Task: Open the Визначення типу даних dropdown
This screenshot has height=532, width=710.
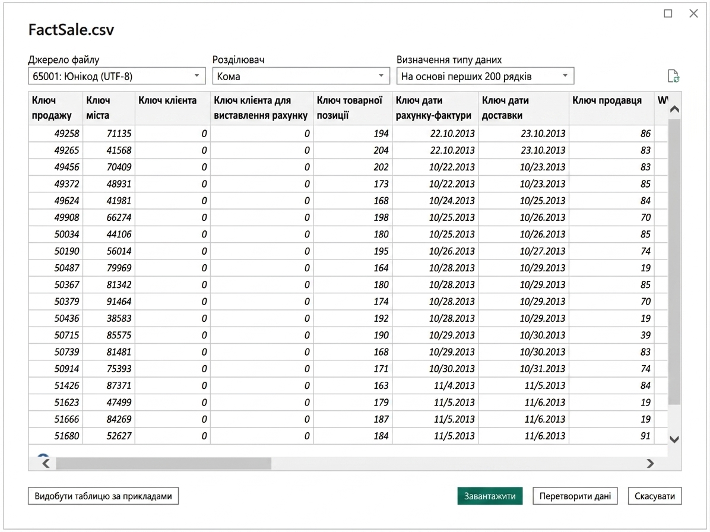Action: tap(486, 76)
